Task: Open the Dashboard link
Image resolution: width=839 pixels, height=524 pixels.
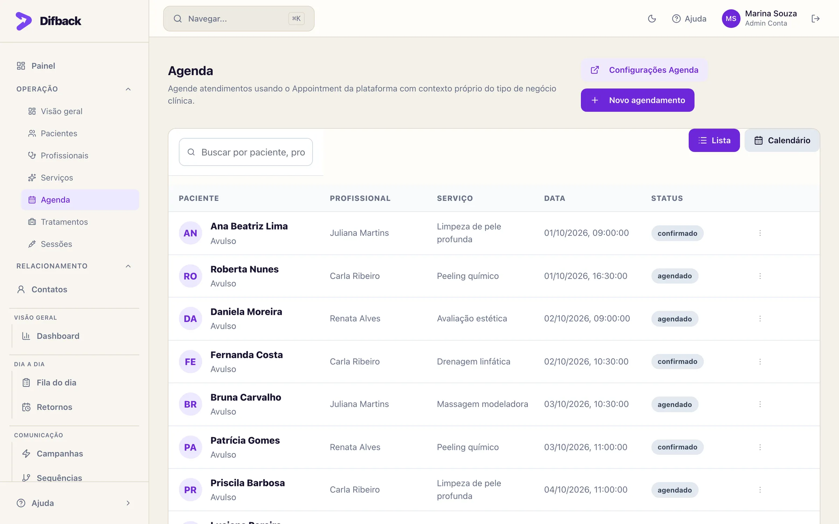Action: (76, 336)
